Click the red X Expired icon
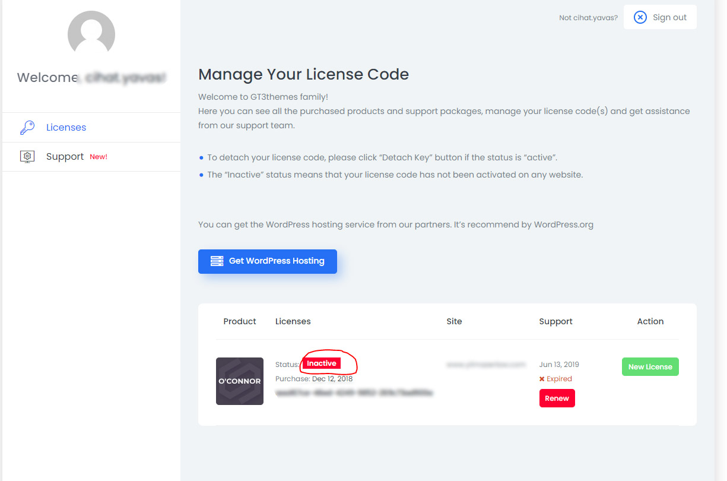Viewport: 727px width, 481px height. pos(542,379)
